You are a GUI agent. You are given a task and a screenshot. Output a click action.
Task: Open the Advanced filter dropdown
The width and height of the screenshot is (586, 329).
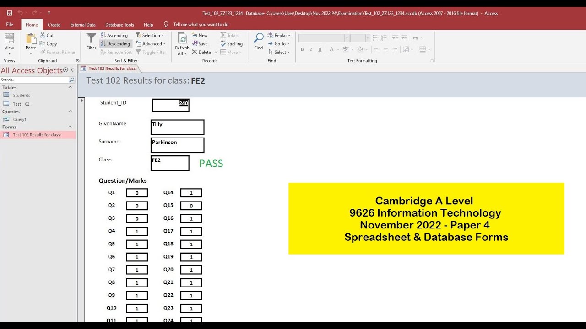point(151,44)
